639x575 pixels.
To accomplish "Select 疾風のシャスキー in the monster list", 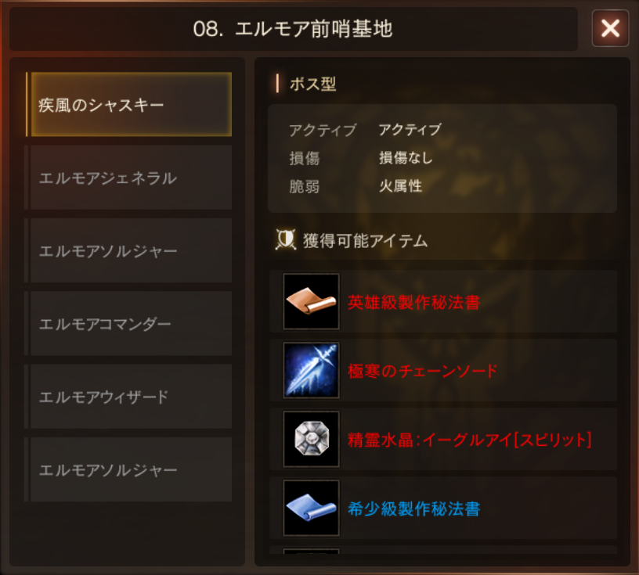I will pos(128,104).
